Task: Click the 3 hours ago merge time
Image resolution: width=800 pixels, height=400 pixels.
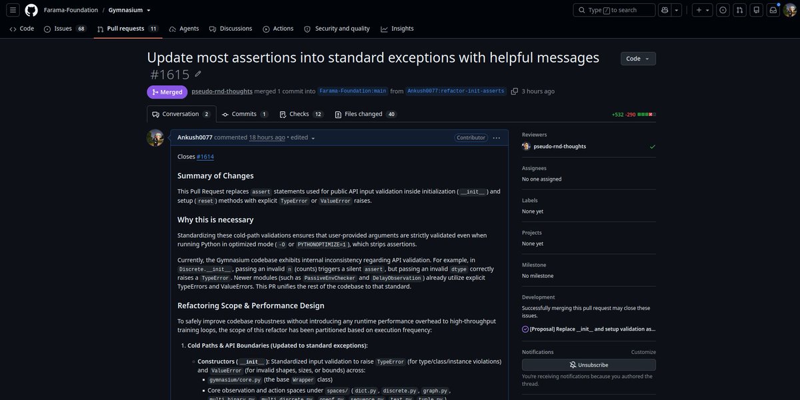Action: [x=538, y=91]
